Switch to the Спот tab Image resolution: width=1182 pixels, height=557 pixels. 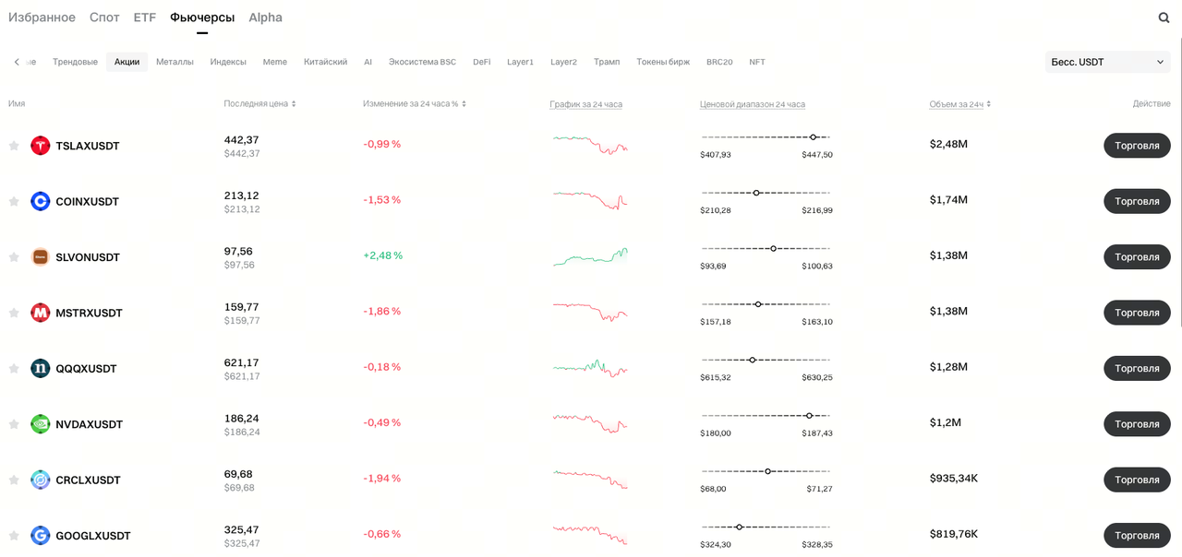[104, 18]
